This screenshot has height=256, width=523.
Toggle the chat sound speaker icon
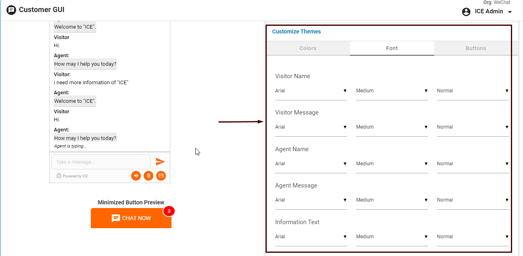(x=136, y=176)
